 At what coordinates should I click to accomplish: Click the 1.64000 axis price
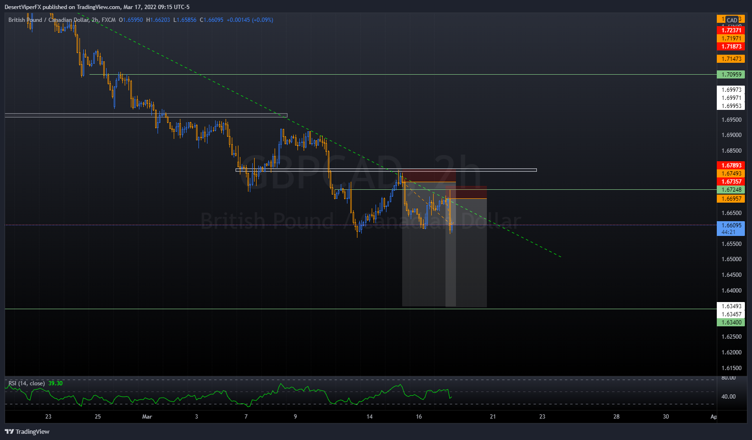tap(732, 291)
